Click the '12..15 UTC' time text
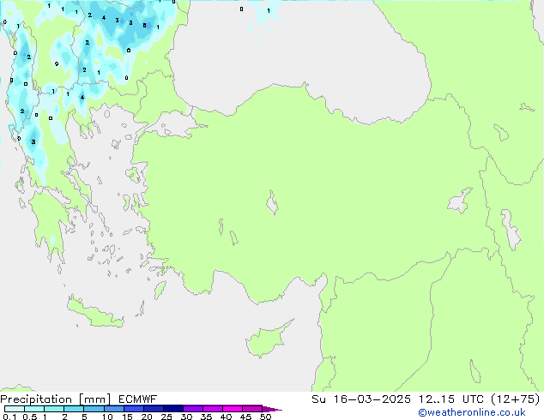Screen dimensions: 544x420 pos(451,399)
